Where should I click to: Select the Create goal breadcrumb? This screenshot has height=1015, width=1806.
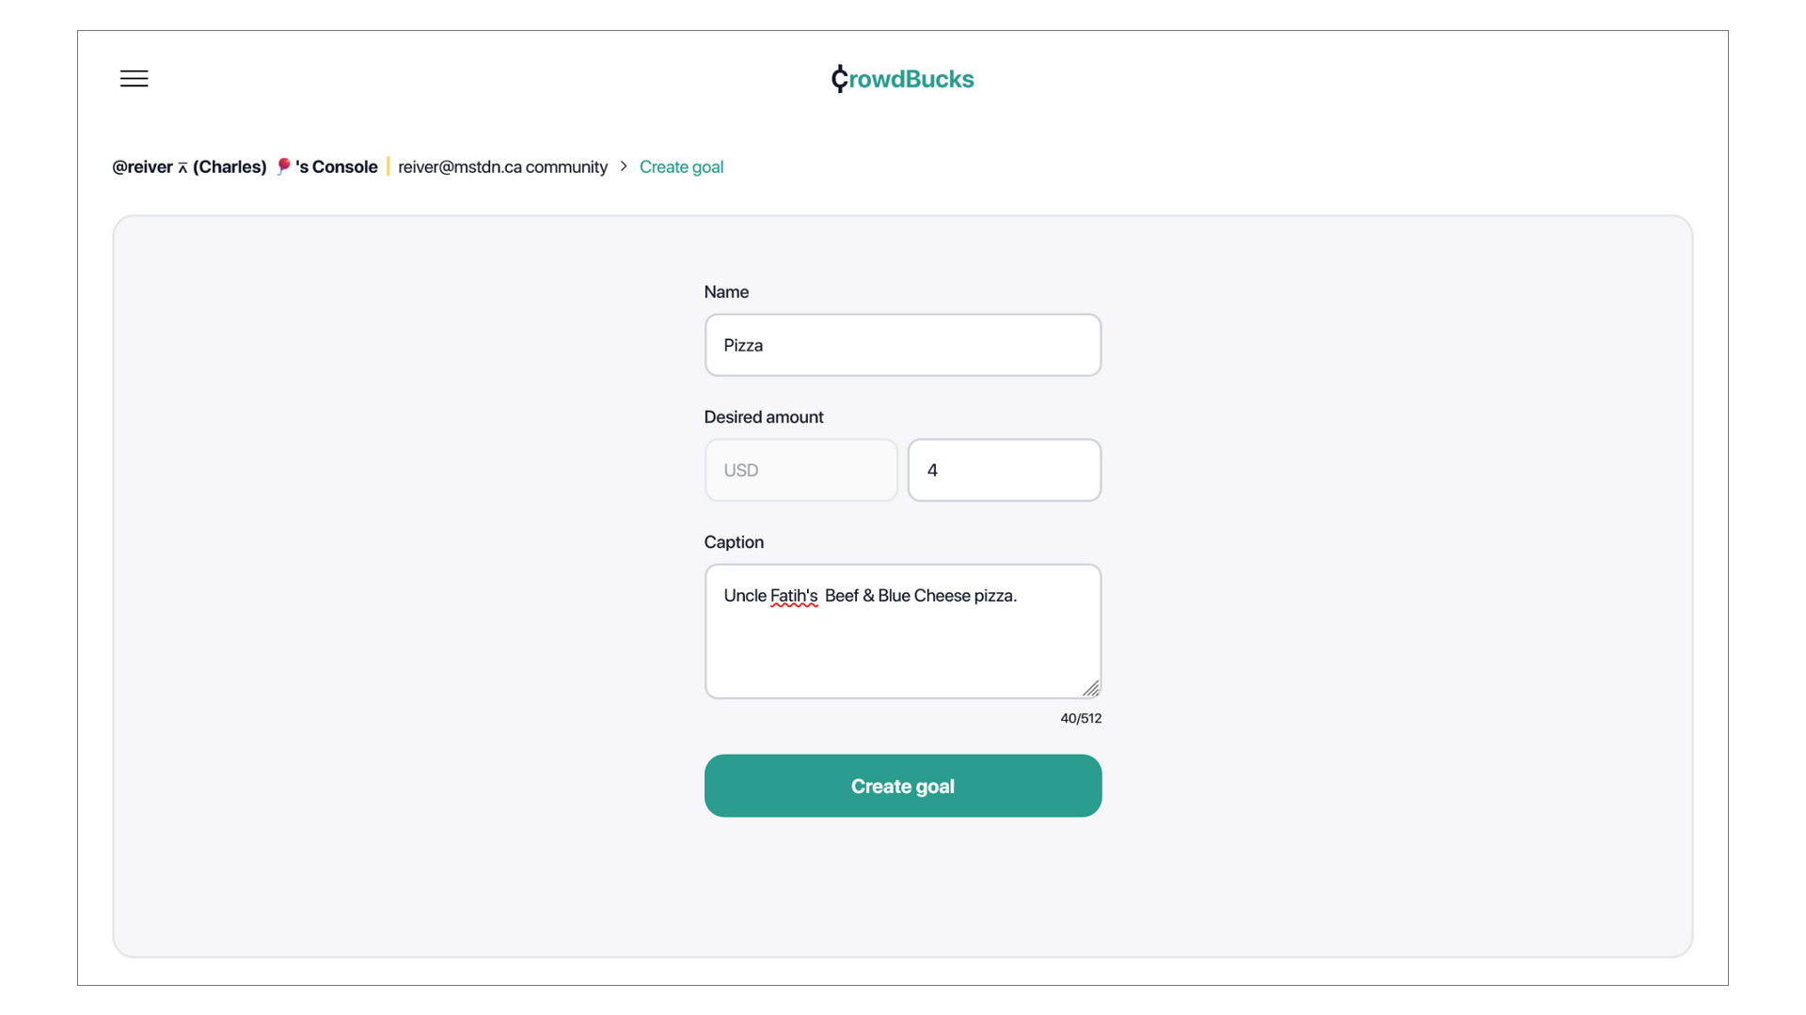[x=681, y=166]
